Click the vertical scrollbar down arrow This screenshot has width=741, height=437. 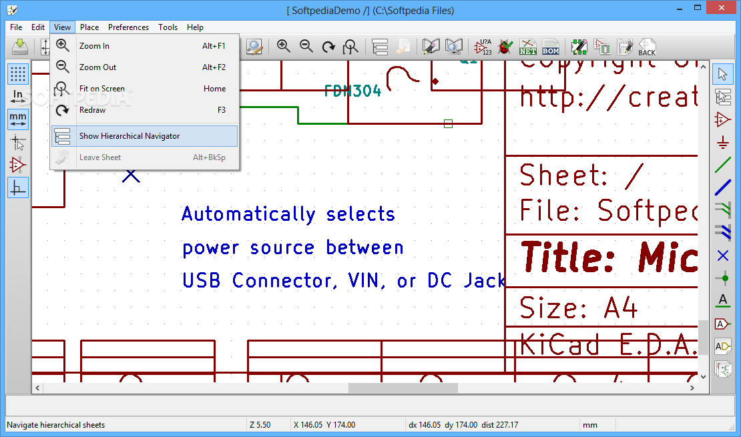coord(703,376)
